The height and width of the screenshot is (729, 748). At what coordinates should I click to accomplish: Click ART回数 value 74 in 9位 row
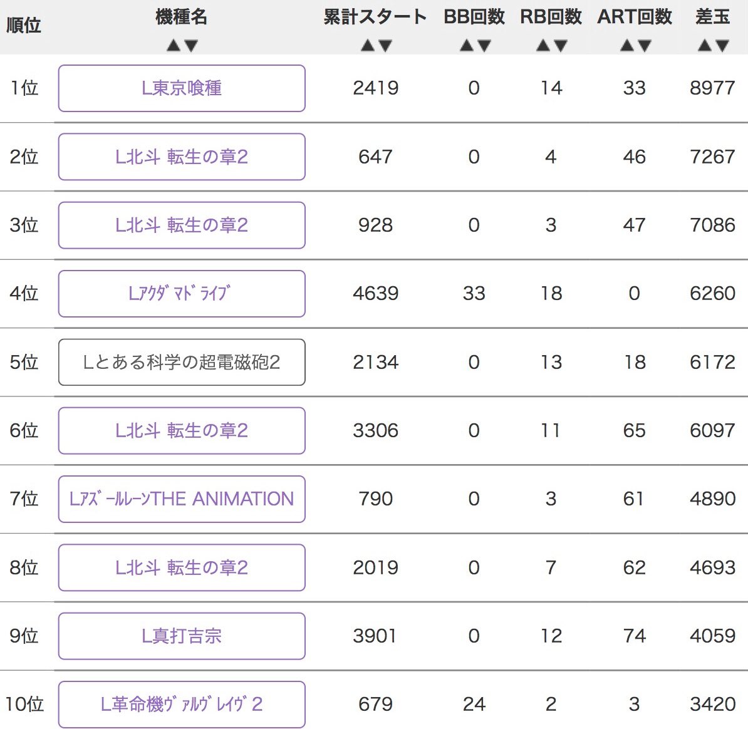pos(635,636)
